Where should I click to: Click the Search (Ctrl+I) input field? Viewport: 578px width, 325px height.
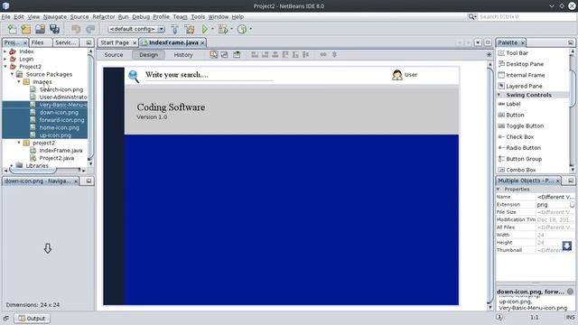(x=527, y=17)
